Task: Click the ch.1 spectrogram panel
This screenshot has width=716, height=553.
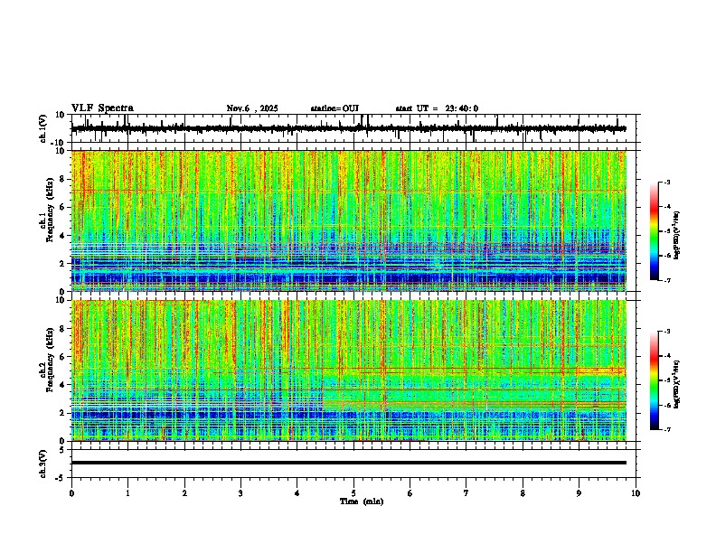Action: (348, 220)
